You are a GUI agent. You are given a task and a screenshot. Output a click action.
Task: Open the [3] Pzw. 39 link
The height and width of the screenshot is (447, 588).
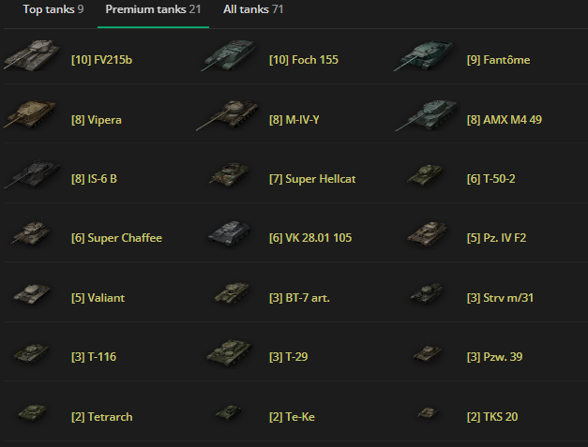tap(494, 357)
